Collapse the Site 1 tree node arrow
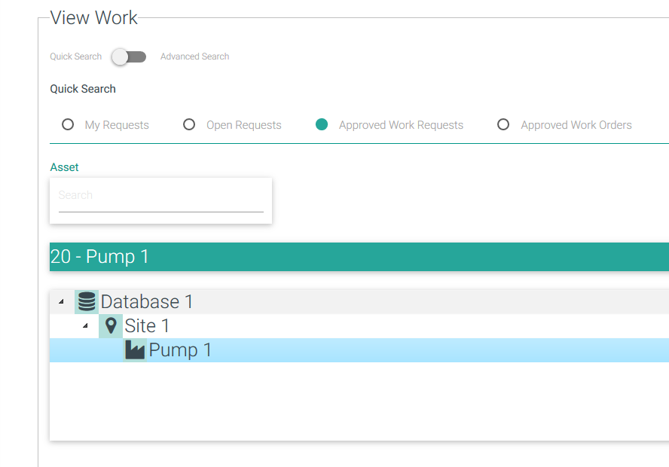669x467 pixels. [85, 326]
